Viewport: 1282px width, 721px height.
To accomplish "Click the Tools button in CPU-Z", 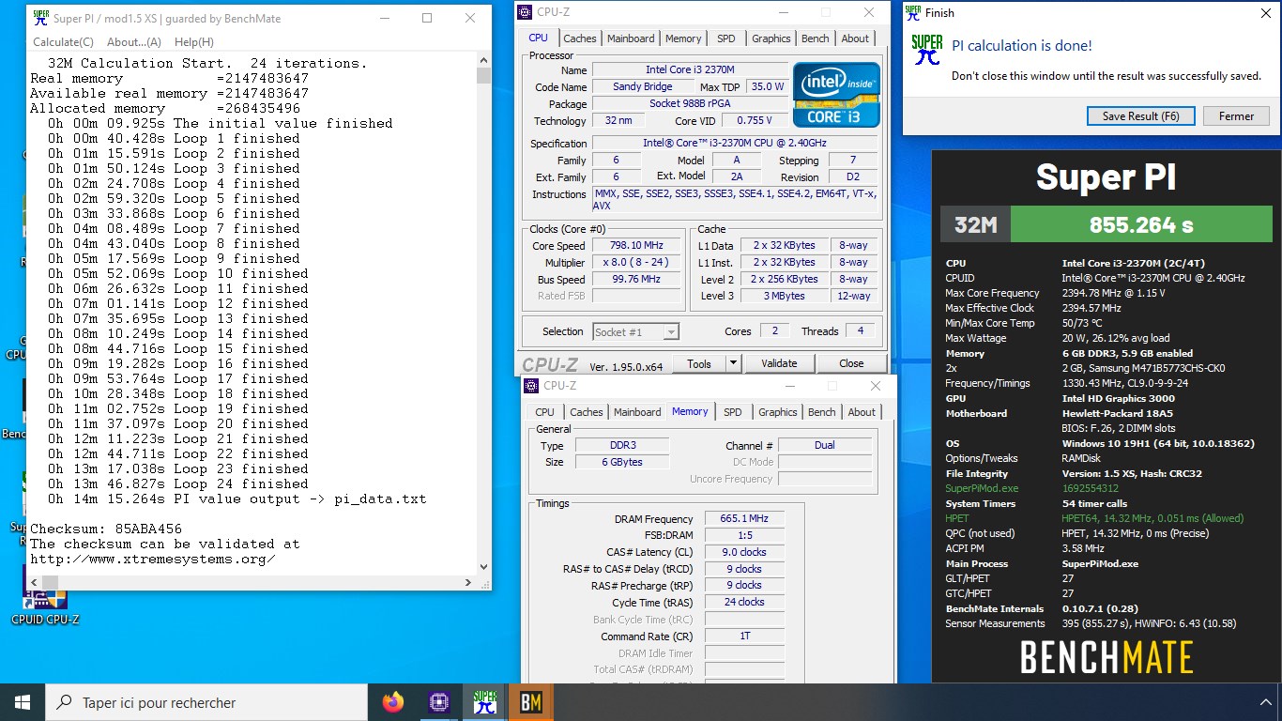I will tap(699, 363).
